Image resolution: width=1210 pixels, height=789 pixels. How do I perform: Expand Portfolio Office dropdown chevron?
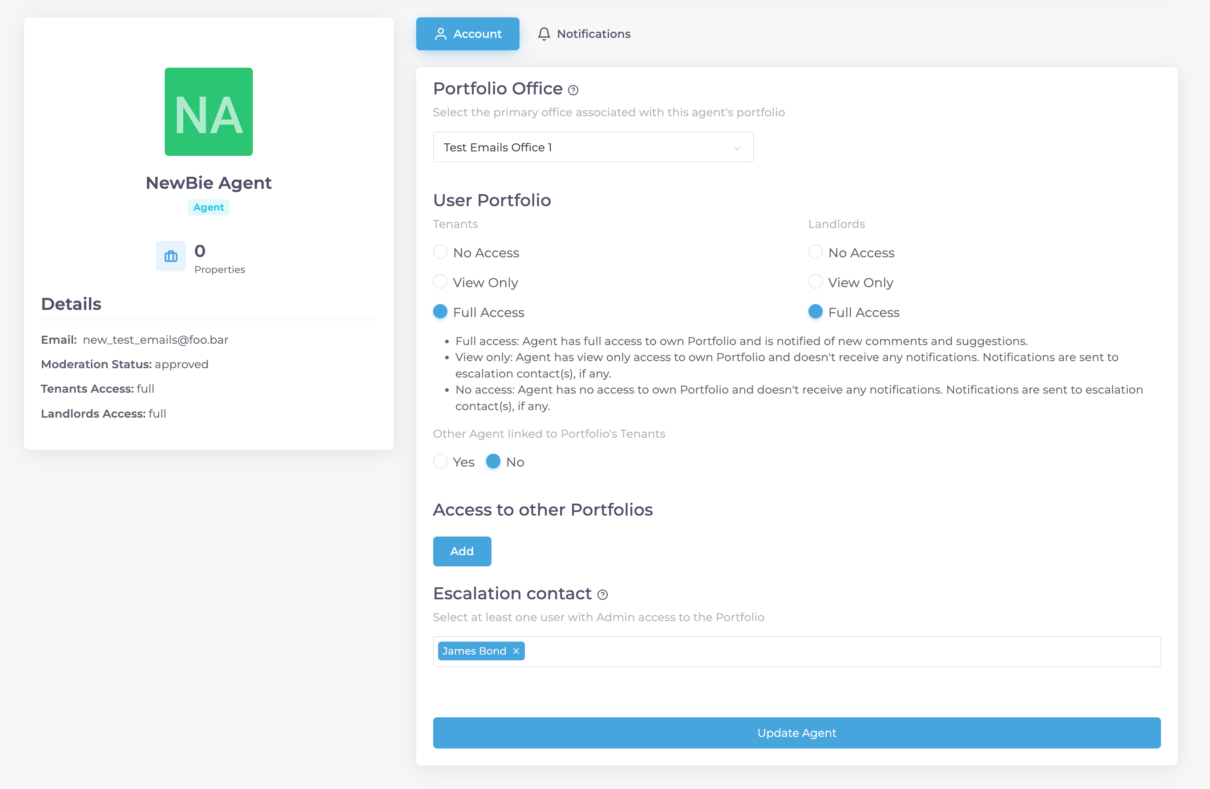point(737,147)
